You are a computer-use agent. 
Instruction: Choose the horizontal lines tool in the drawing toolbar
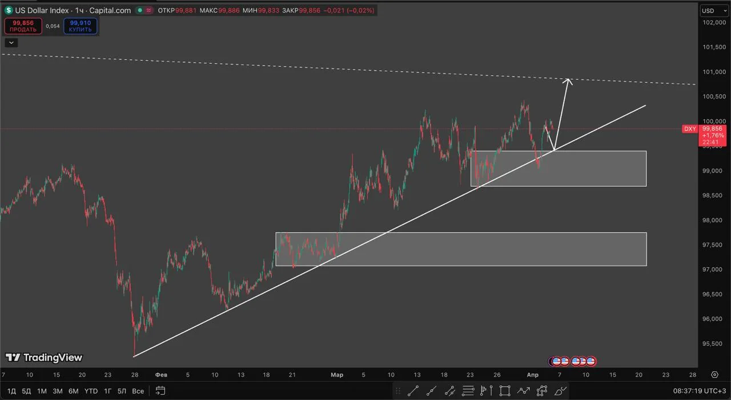pyautogui.click(x=468, y=391)
